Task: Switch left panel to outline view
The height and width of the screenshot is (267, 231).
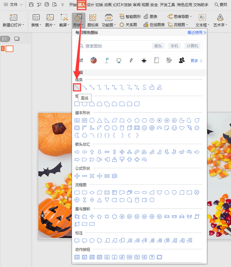Action: (x=5, y=39)
